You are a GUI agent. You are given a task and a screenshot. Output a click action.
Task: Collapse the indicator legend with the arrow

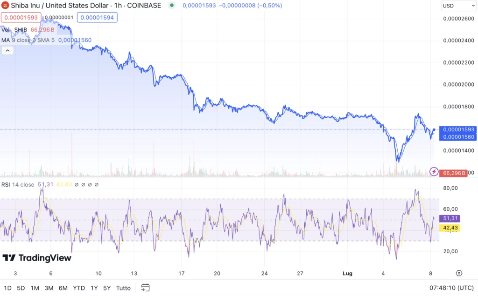[7, 51]
